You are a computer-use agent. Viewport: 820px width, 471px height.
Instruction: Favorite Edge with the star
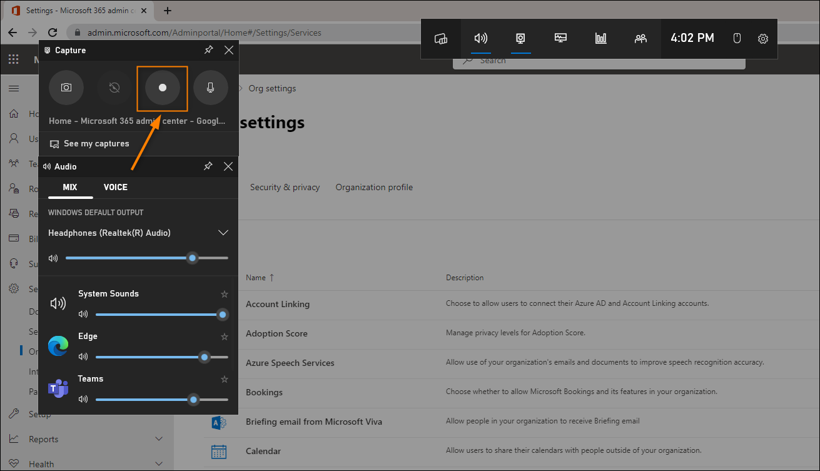coord(225,337)
